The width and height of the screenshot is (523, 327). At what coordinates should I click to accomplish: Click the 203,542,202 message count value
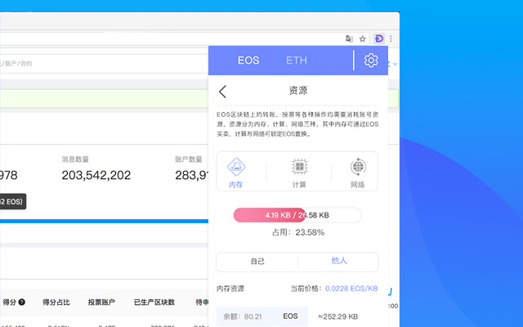coord(96,175)
